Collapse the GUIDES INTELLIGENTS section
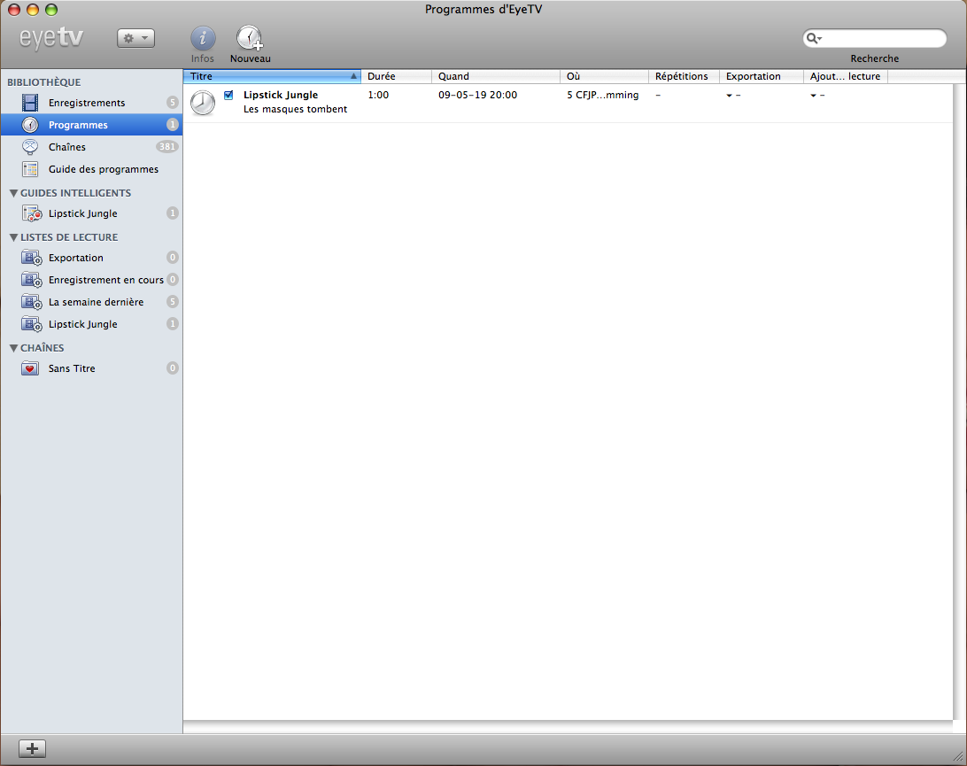This screenshot has width=967, height=766. [x=13, y=193]
